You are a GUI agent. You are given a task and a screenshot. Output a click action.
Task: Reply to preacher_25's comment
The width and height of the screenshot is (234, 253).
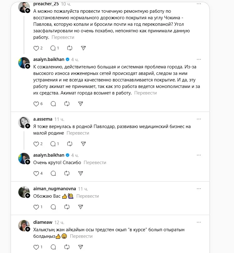click(x=53, y=48)
